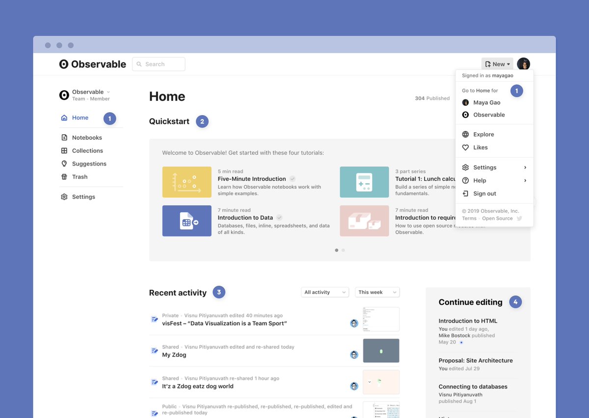589x418 pixels.
Task: Click the Likes heart icon
Action: (x=465, y=148)
